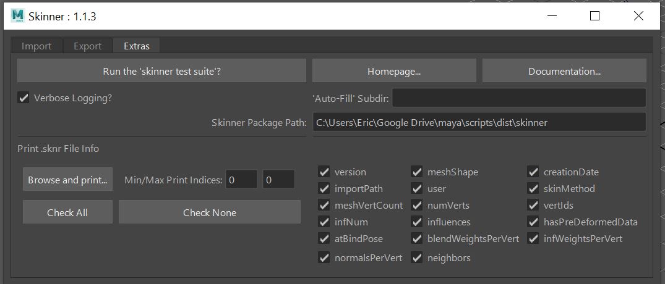Uncheck the hasPreDeformedData checkbox
The image size is (665, 284).
(533, 222)
